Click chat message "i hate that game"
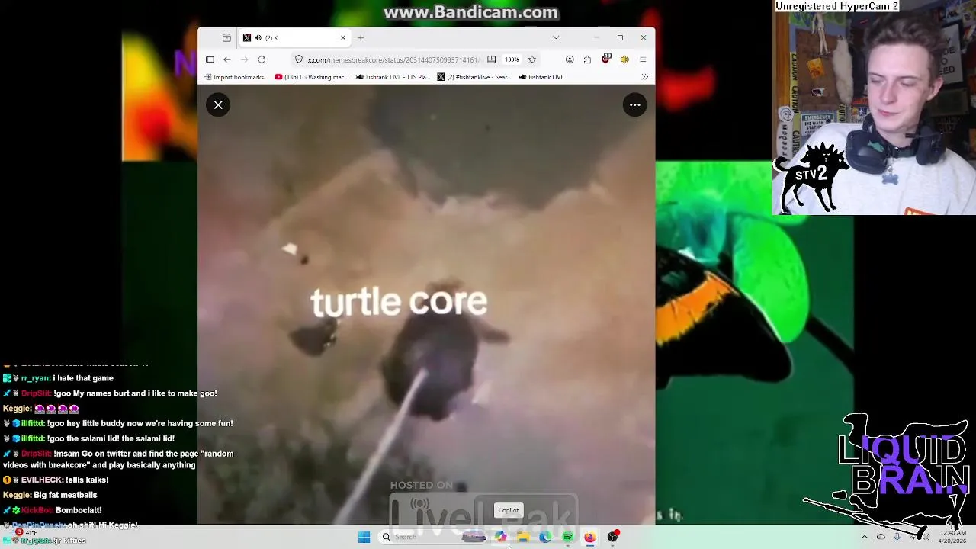This screenshot has height=549, width=976. tap(83, 378)
